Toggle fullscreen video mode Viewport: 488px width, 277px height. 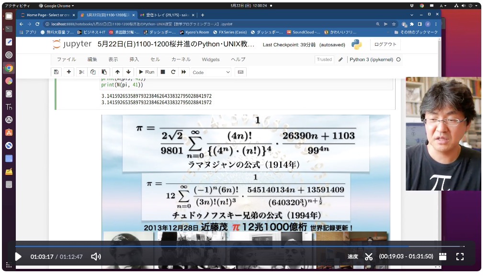point(460,256)
